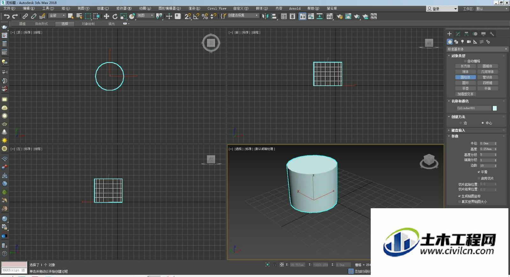Click the Align tool icon
Viewport: 510px width, 277px height.
(x=274, y=16)
